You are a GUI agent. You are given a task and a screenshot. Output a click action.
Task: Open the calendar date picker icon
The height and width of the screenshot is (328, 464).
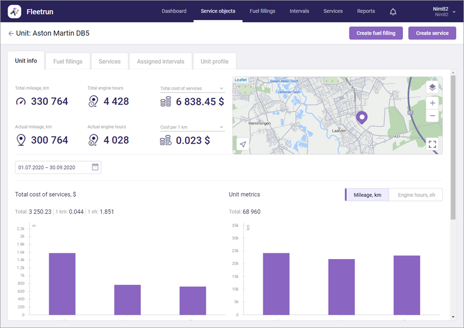tap(95, 167)
